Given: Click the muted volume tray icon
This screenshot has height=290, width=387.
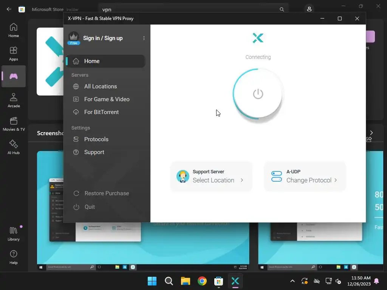Looking at the screenshot, I should (x=338, y=281).
